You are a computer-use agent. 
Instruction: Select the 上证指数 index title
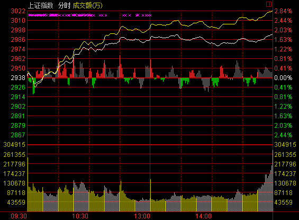pyautogui.click(x=40, y=5)
